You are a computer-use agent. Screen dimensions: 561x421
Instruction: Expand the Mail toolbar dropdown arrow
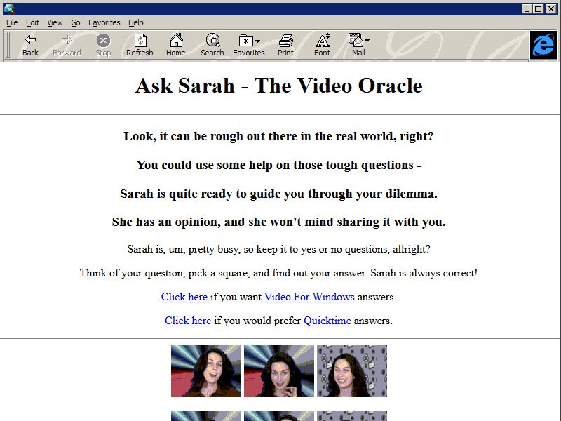pyautogui.click(x=367, y=41)
